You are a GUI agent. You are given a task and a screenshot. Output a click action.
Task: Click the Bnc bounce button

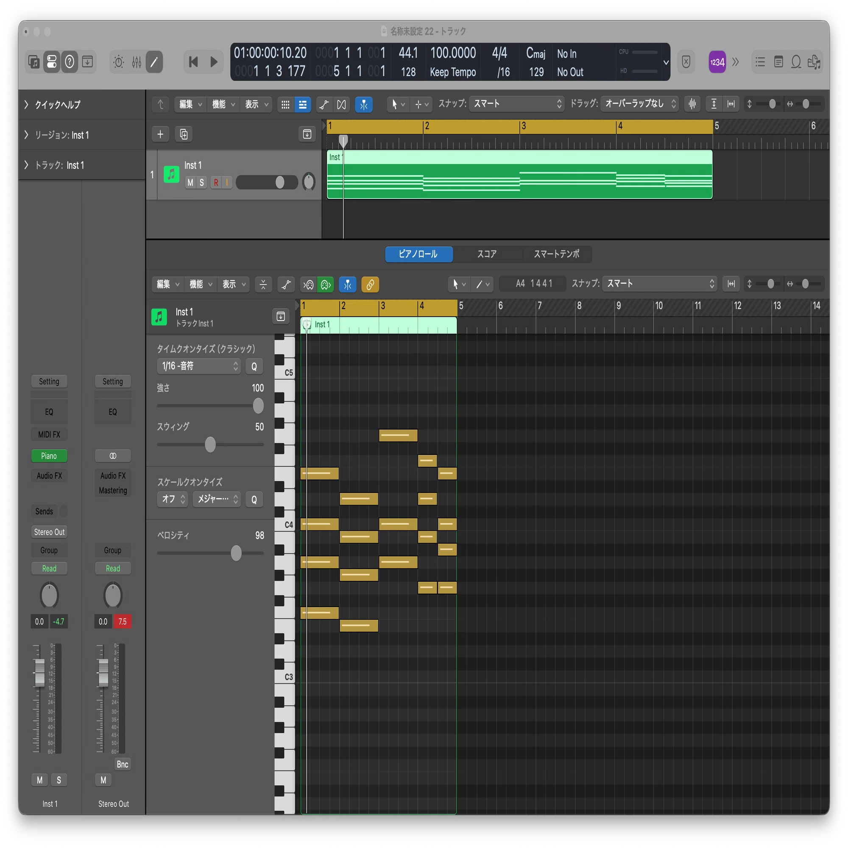123,764
